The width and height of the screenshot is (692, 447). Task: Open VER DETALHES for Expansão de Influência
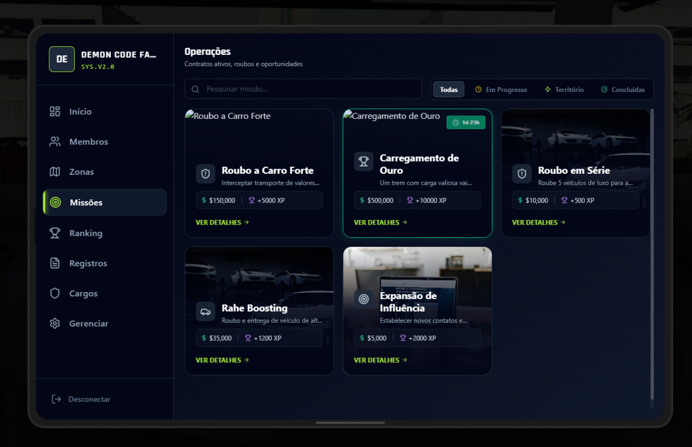[381, 360]
